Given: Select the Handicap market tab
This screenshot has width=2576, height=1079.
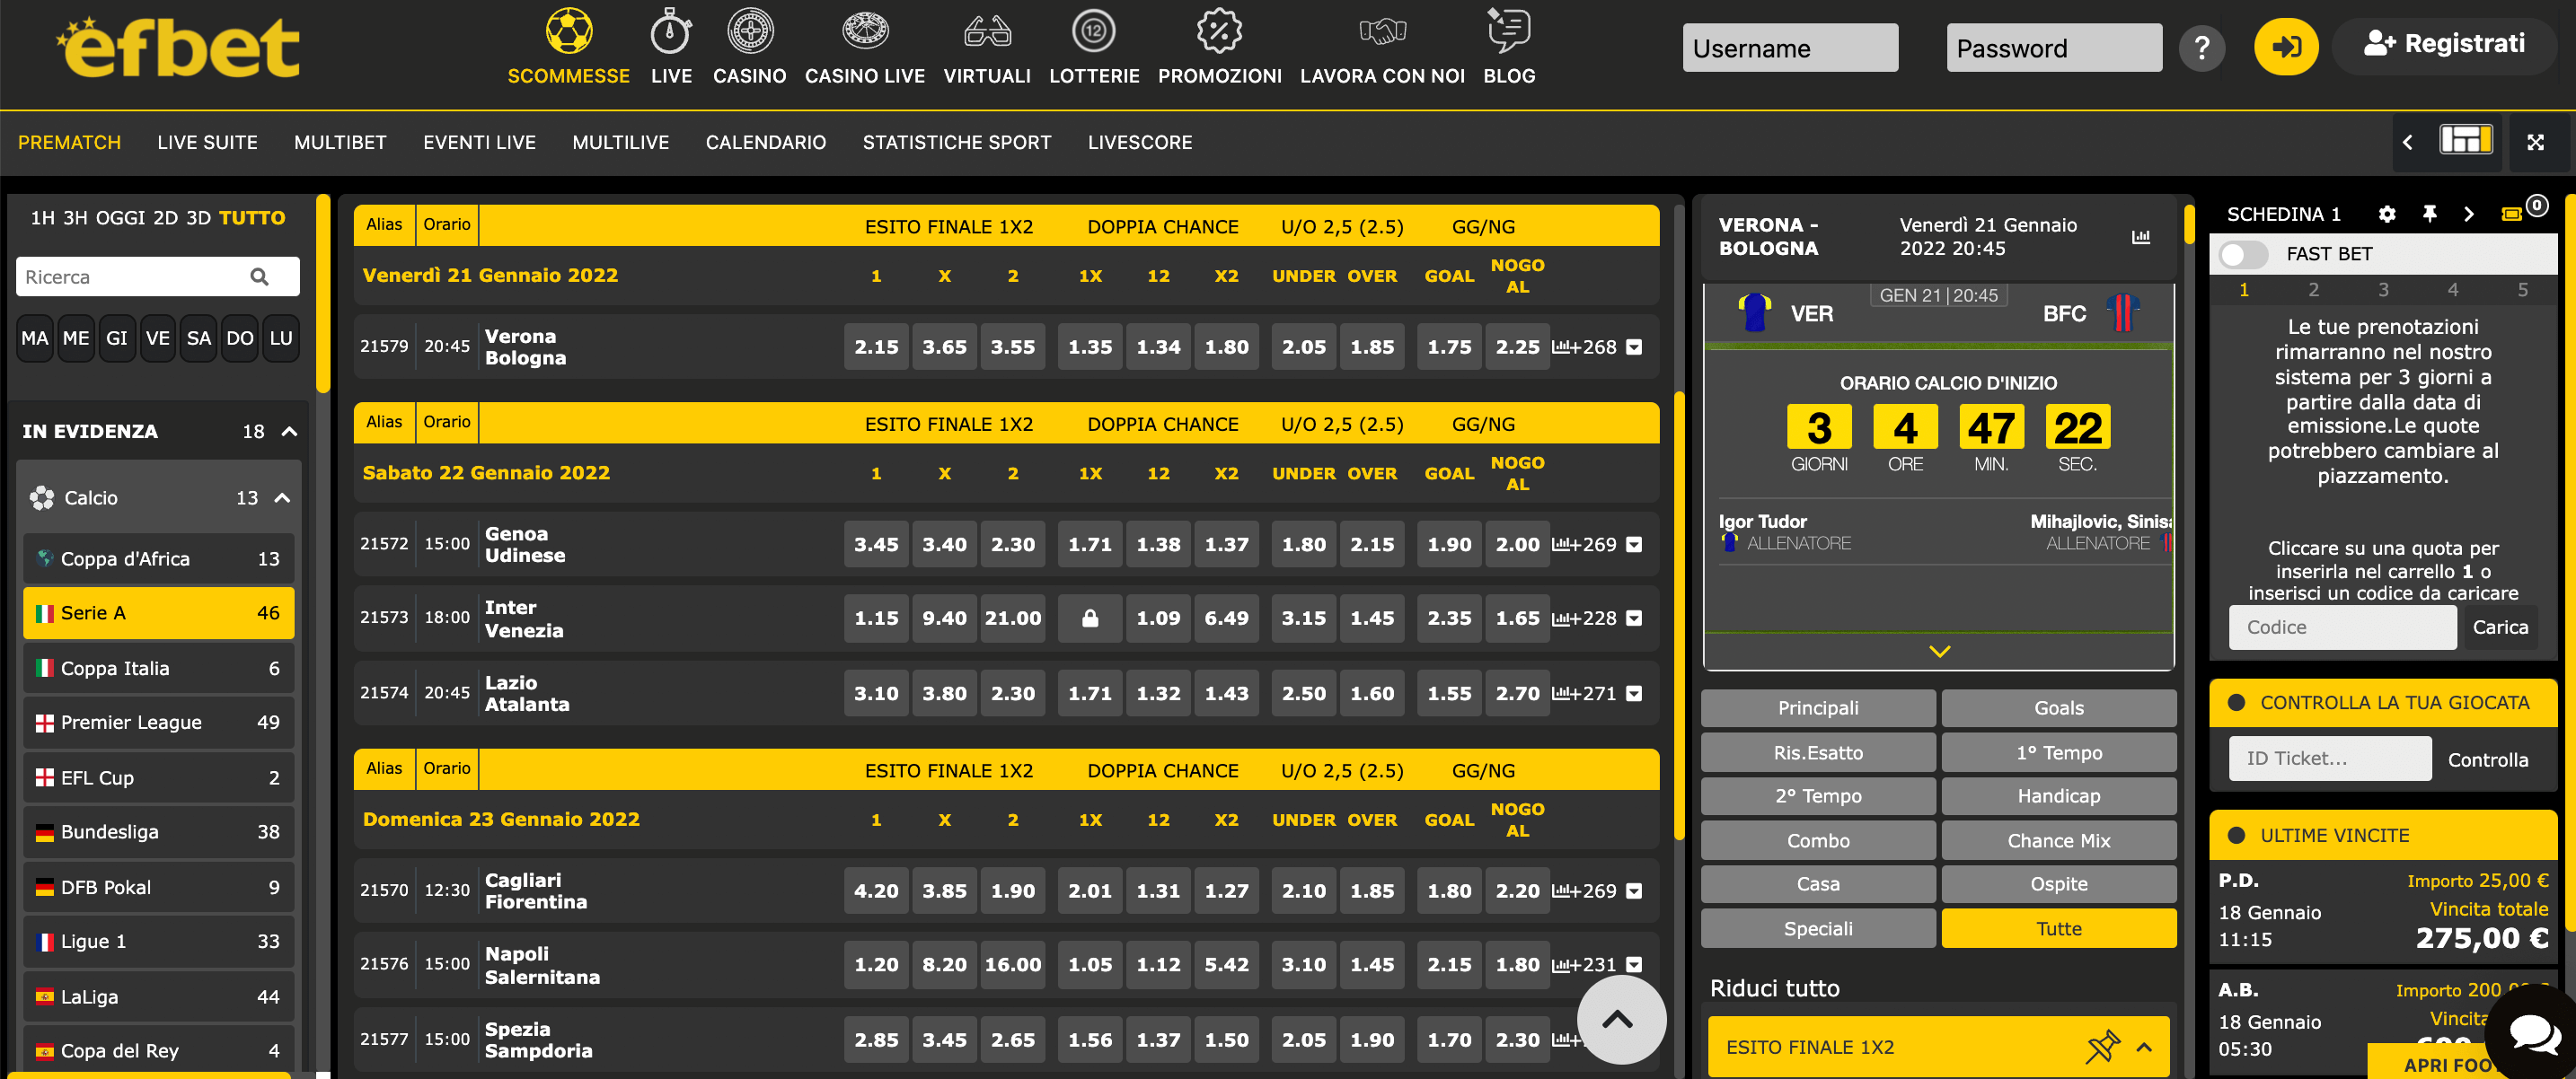Looking at the screenshot, I should point(2058,796).
